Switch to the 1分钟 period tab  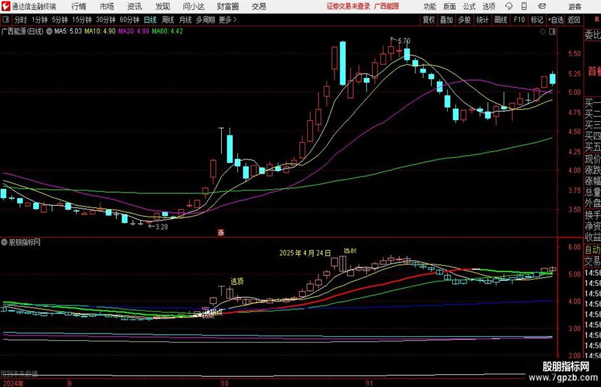click(x=39, y=20)
